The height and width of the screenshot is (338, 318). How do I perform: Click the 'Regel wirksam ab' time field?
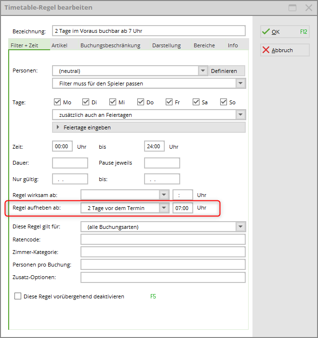pos(183,195)
